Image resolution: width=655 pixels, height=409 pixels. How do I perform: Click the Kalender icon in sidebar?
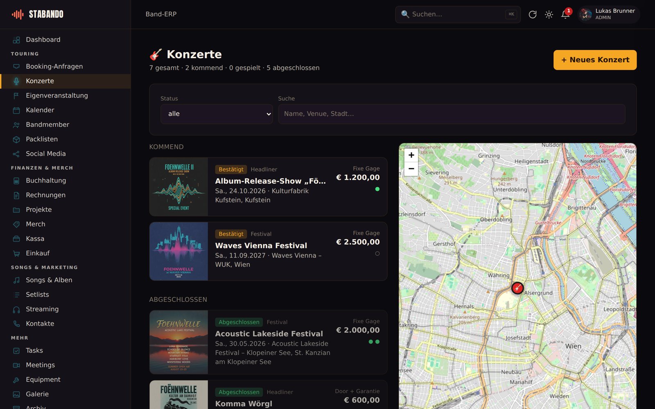(16, 110)
